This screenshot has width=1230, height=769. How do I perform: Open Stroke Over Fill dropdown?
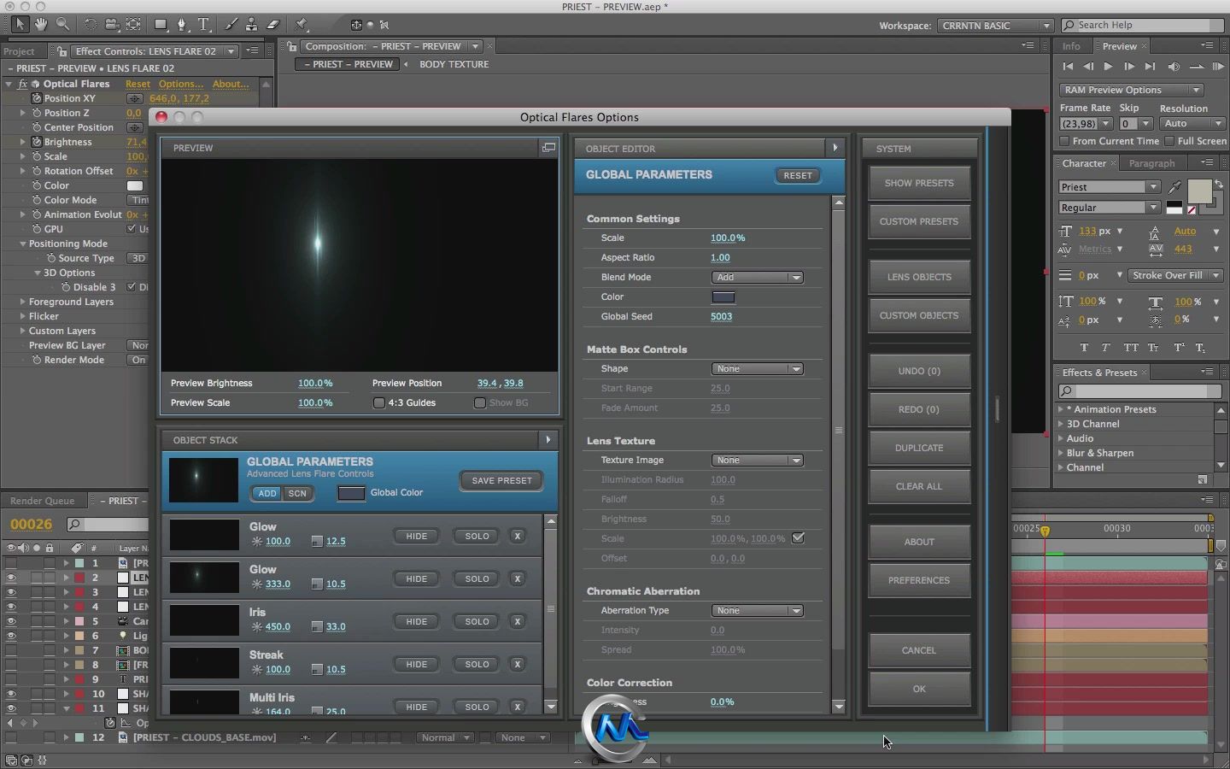[1174, 275]
